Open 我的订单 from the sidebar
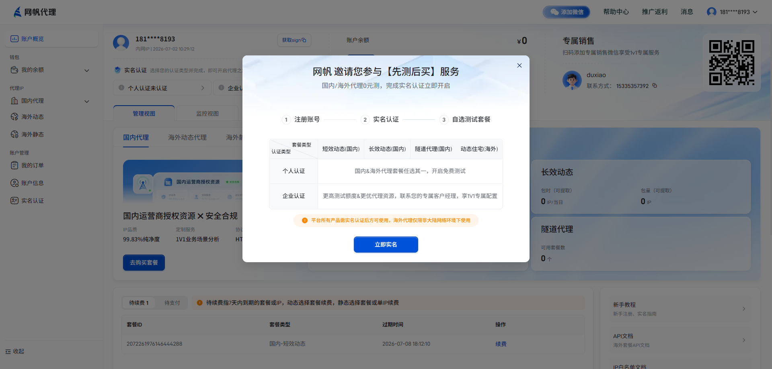The image size is (772, 369). [33, 165]
